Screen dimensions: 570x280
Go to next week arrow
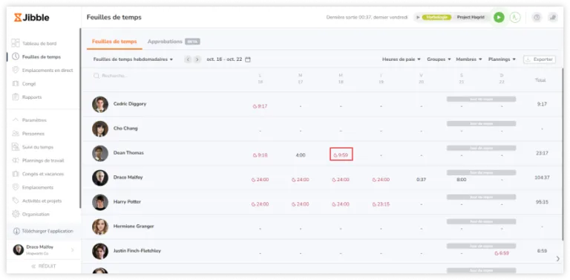click(197, 59)
